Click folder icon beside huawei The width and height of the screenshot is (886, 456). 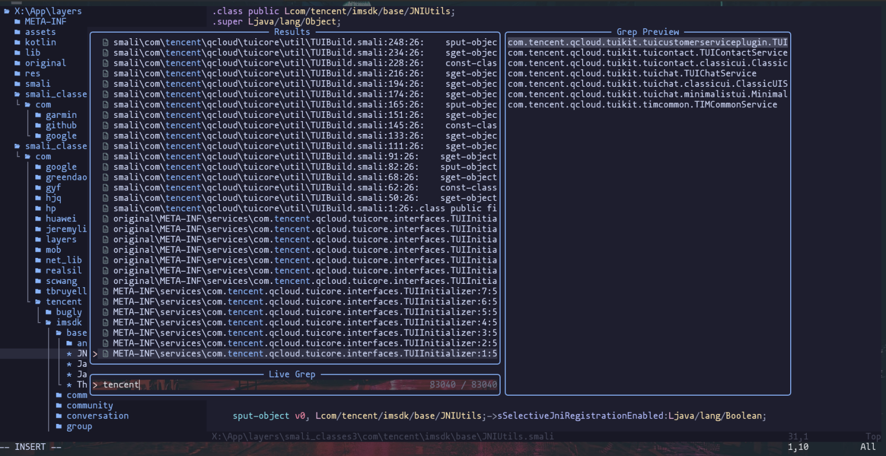38,219
